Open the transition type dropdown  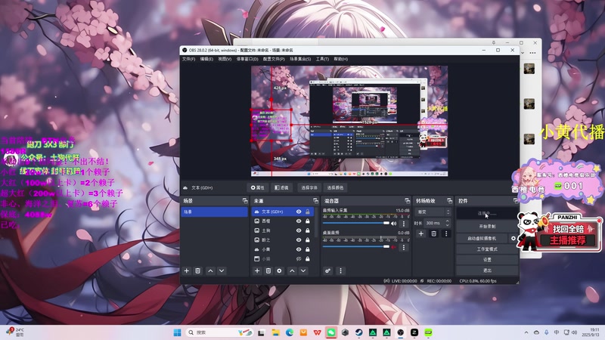433,212
